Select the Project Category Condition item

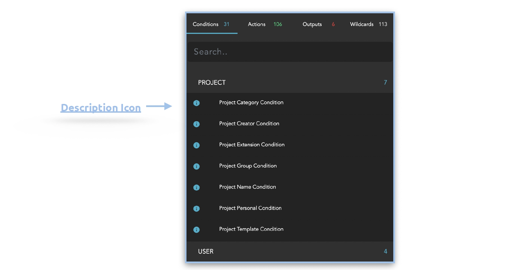coord(251,103)
